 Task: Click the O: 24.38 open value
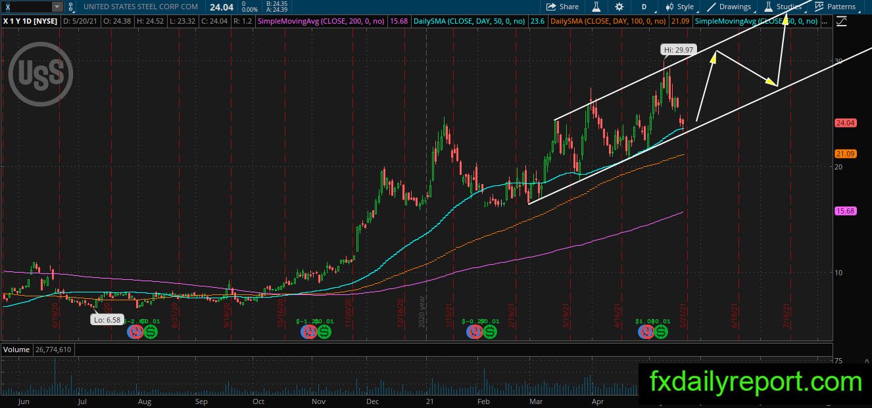tap(116, 21)
